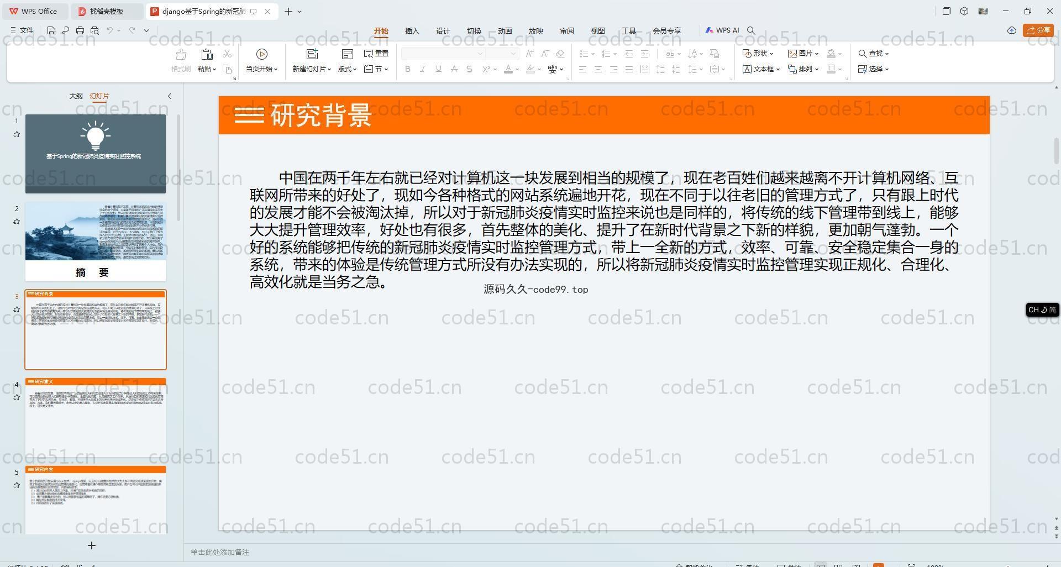Open the Design (设计) ribbon tab
This screenshot has height=567, width=1061.
click(x=443, y=31)
